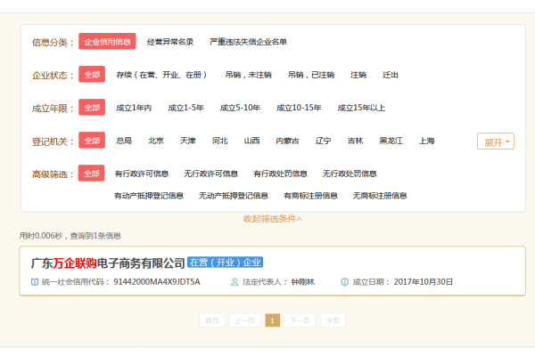Select 全部 in 登记机关 row
535x356 pixels.
click(92, 140)
